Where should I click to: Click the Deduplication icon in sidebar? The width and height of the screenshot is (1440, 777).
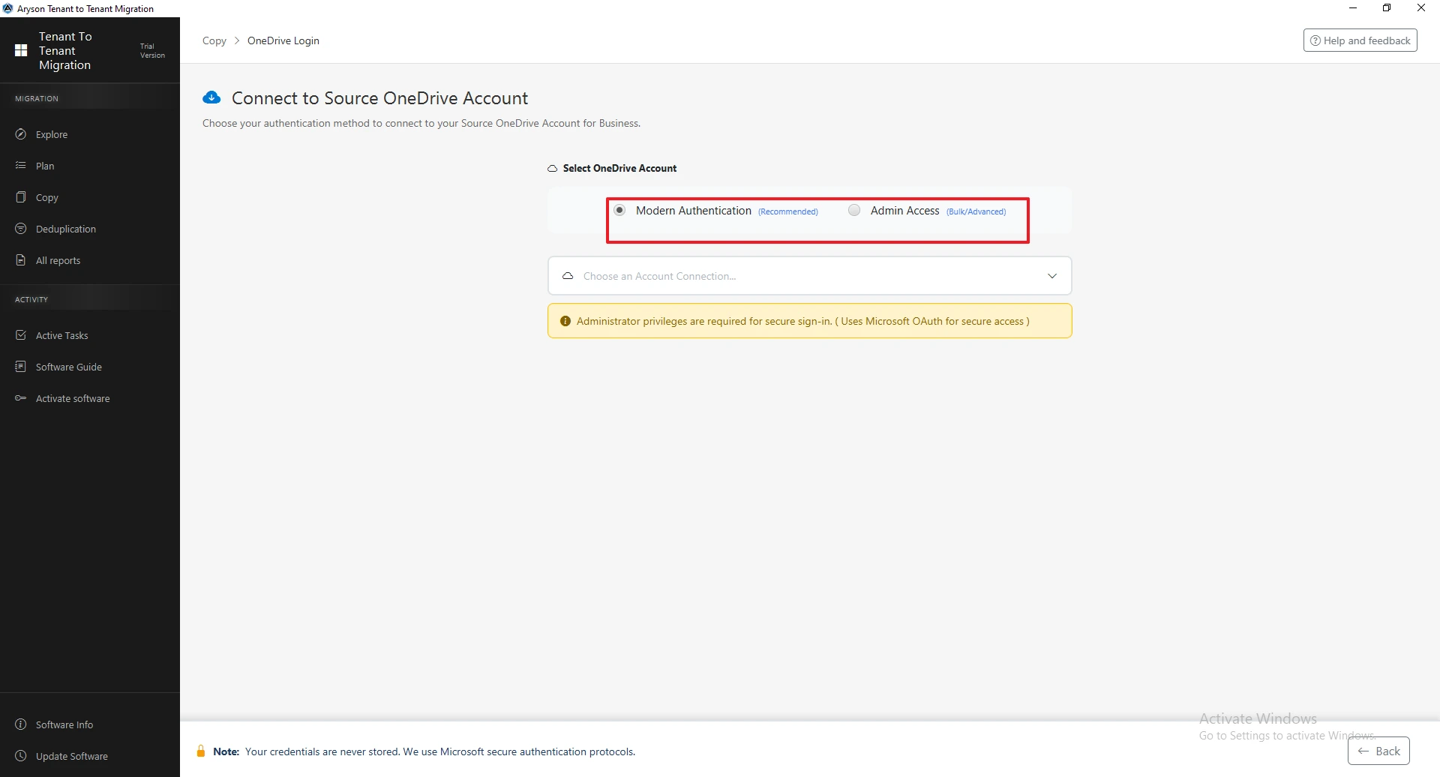pyautogui.click(x=21, y=229)
